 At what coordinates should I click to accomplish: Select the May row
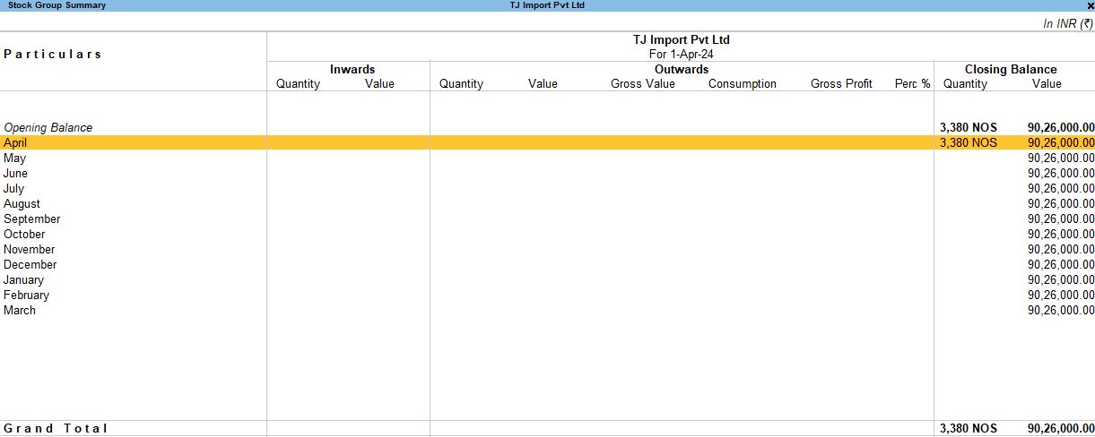(x=547, y=158)
